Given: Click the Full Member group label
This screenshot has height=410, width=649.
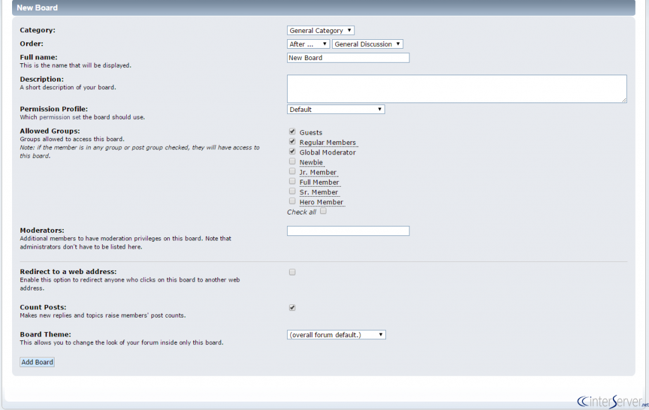Looking at the screenshot, I should pos(319,182).
